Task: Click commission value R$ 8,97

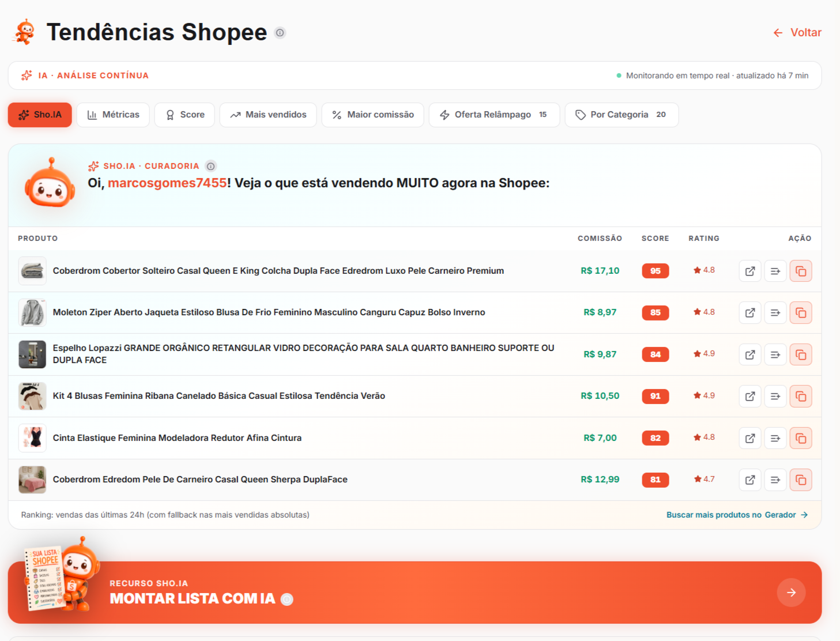Action: tap(600, 312)
